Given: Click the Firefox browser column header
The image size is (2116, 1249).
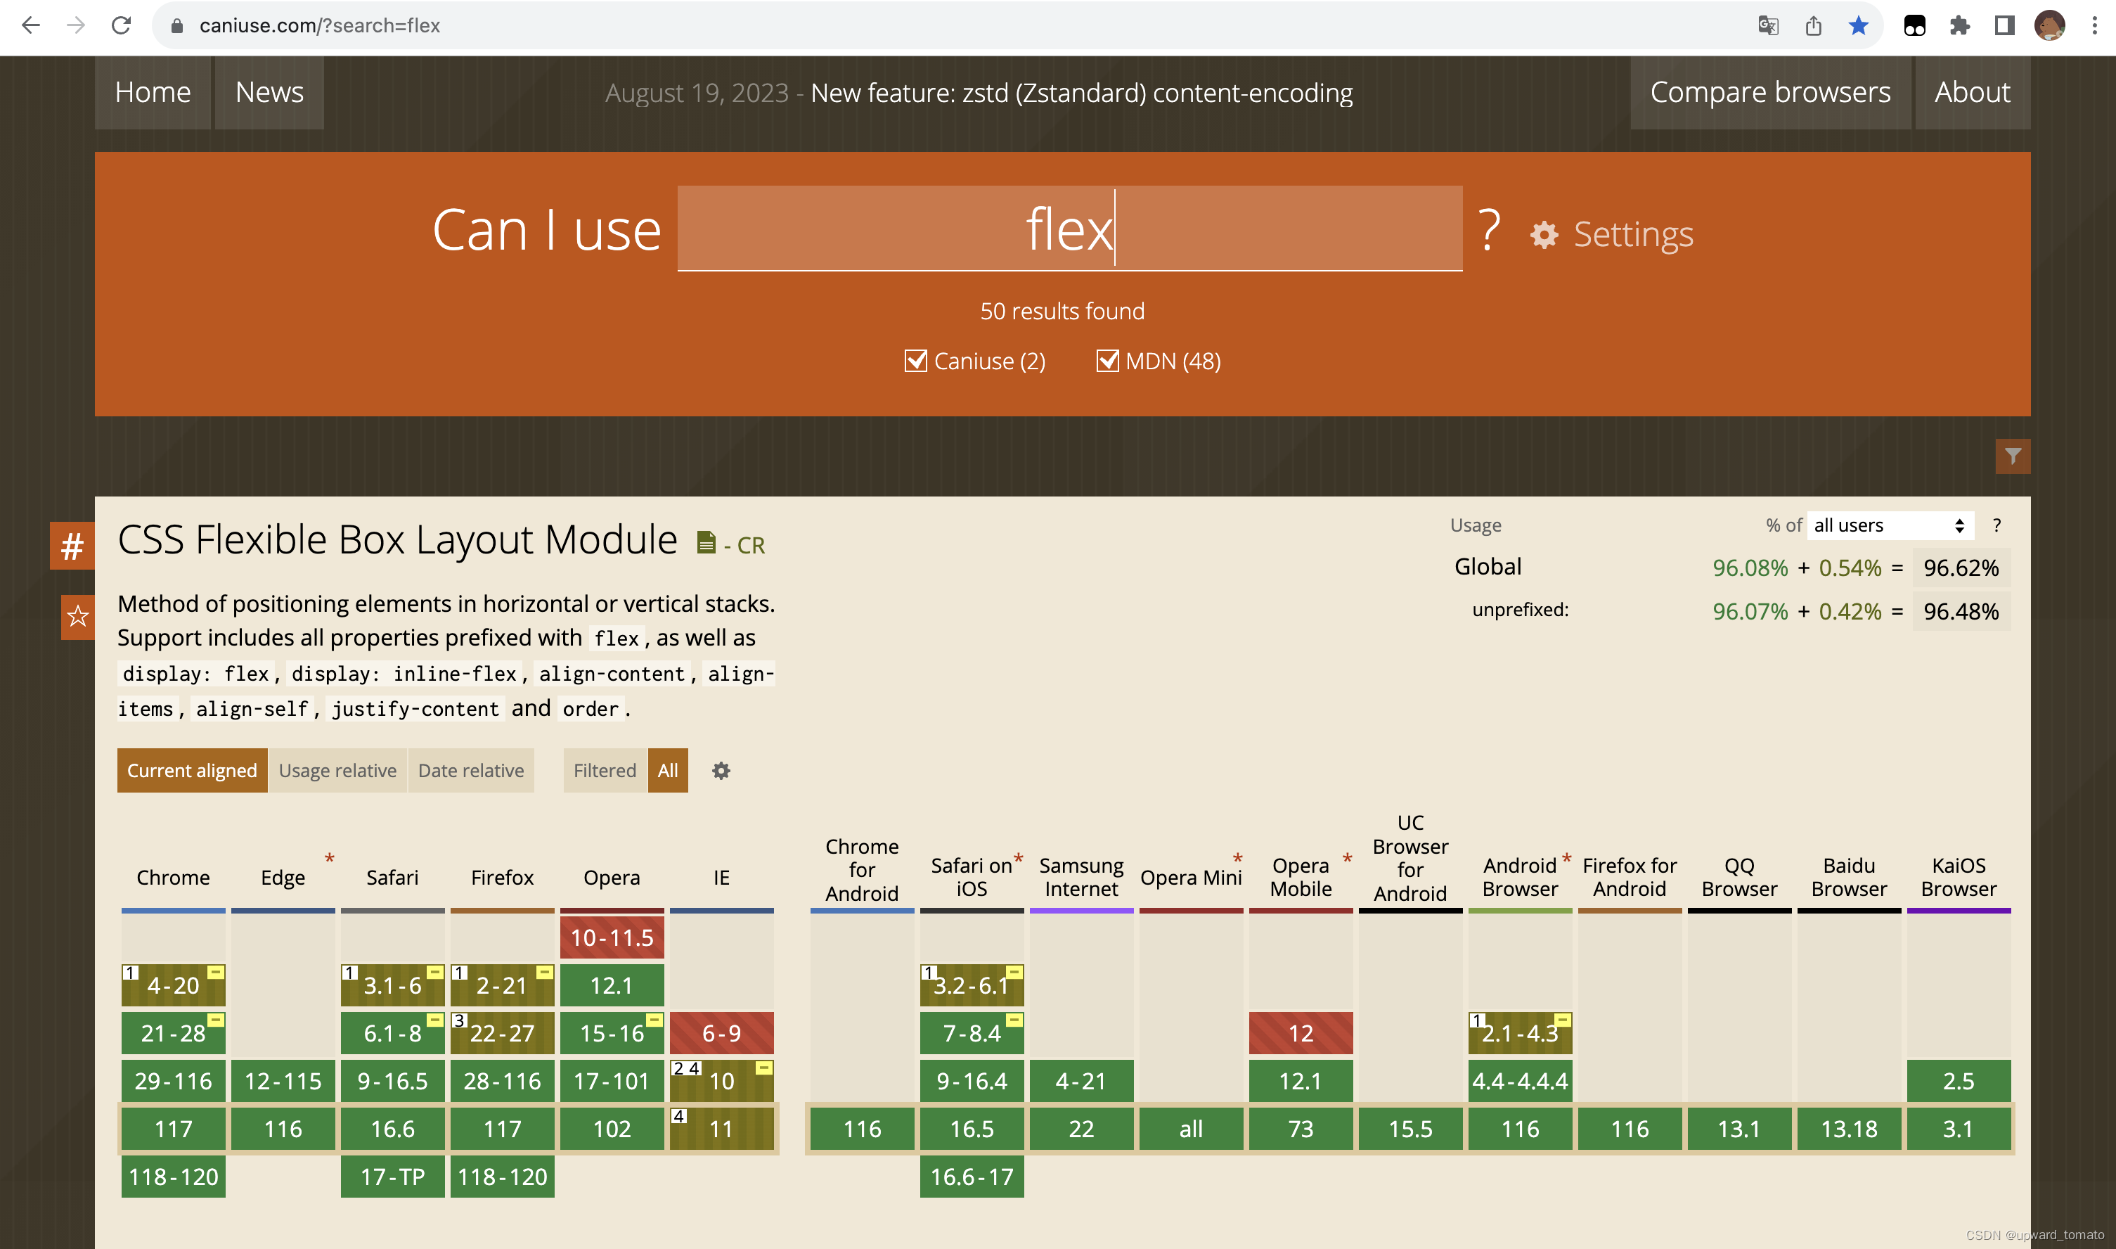Looking at the screenshot, I should pyautogui.click(x=503, y=878).
